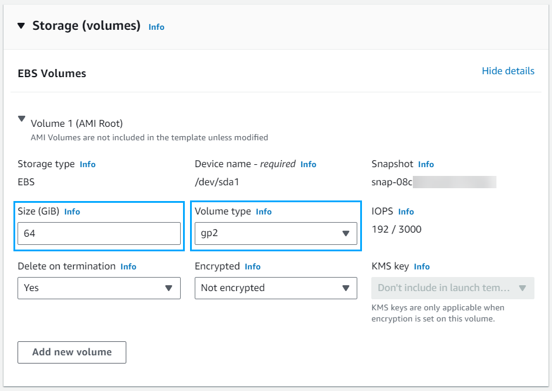Click the Size (GiB) input field
The image size is (552, 391).
pos(99,233)
